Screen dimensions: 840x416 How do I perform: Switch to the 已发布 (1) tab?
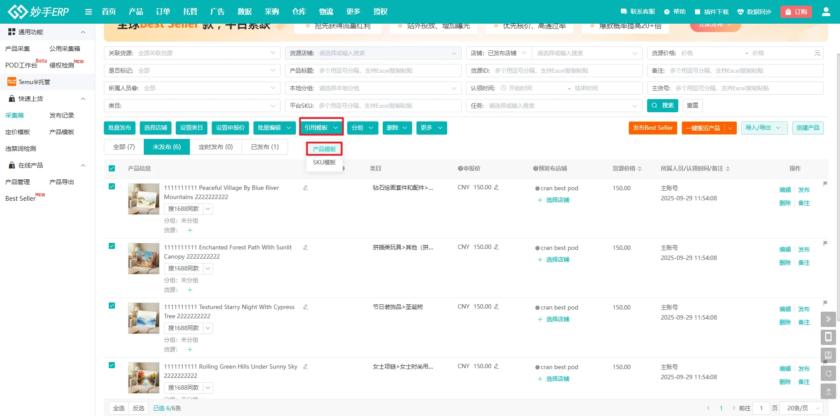264,147
